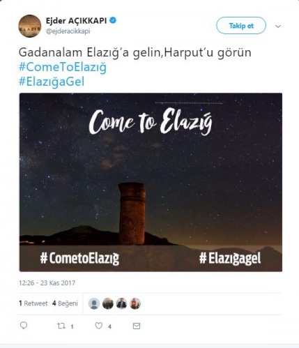Click the third liker's avatar
Image resolution: width=299 pixels, height=348 pixels.
coord(121,303)
